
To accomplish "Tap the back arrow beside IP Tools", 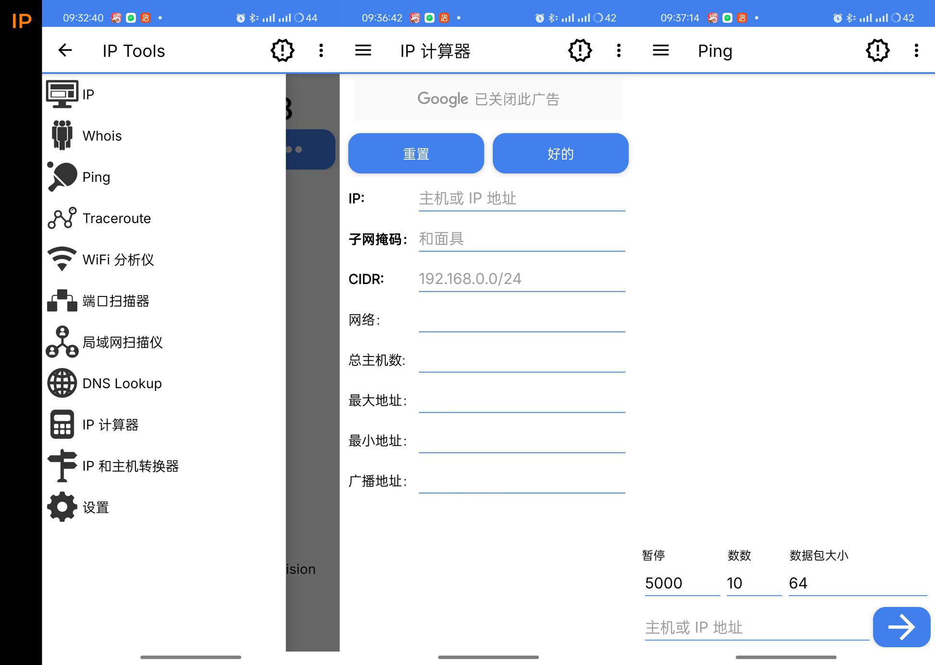I will (x=65, y=50).
